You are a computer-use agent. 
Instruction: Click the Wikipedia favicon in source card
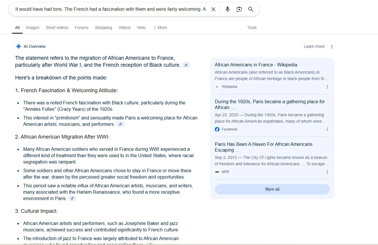217,87
